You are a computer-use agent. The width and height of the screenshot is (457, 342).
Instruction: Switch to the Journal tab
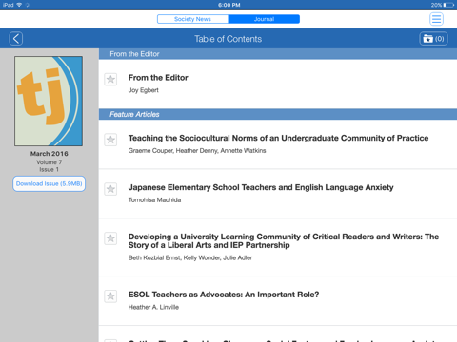(264, 19)
